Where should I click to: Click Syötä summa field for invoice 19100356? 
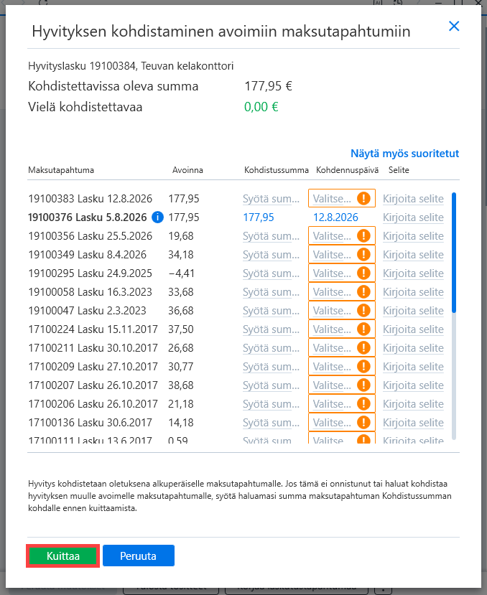click(271, 236)
